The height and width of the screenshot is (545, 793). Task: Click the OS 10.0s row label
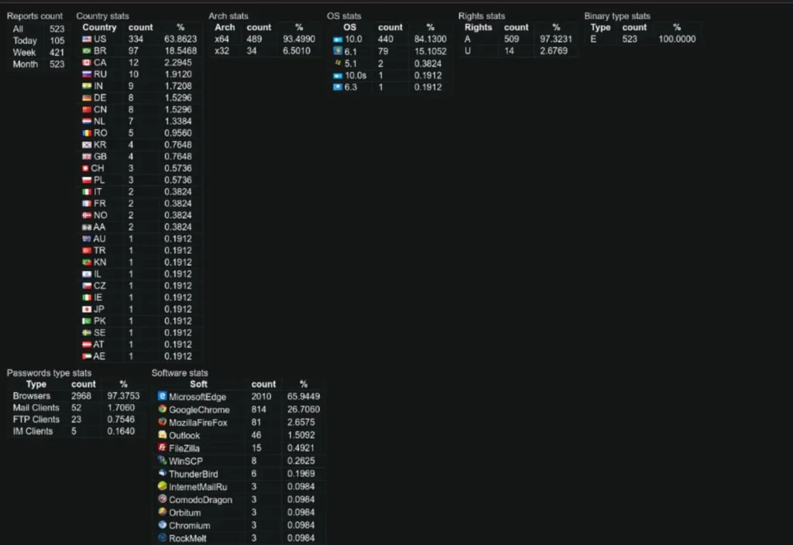click(355, 75)
